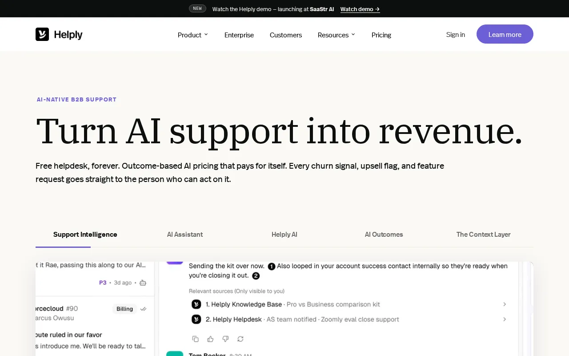Go to the Customers page
The width and height of the screenshot is (569, 356).
point(286,35)
